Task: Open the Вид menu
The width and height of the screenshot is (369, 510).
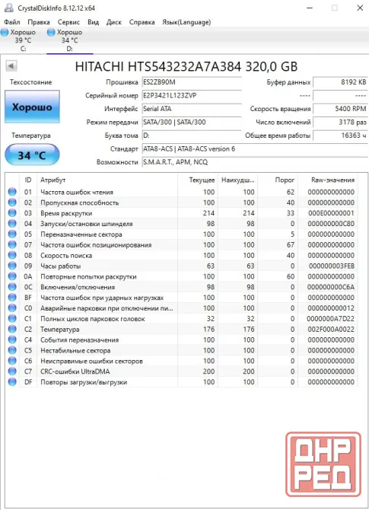Action: click(x=94, y=22)
